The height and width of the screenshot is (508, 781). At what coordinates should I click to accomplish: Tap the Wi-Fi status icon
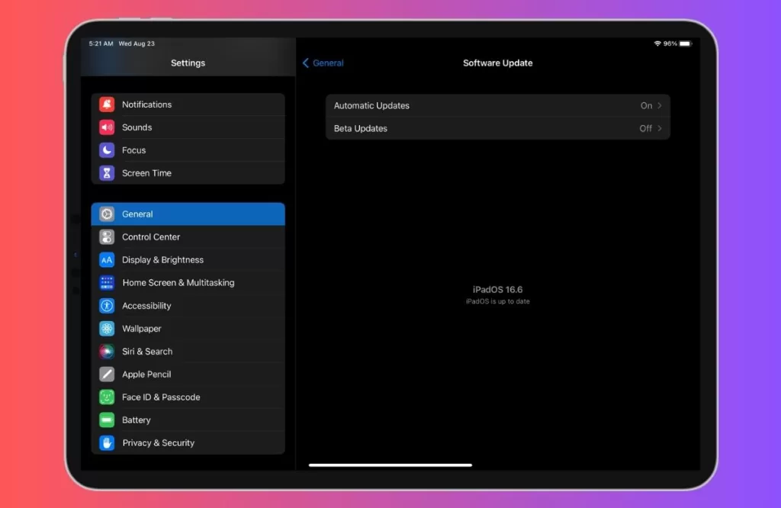[657, 43]
